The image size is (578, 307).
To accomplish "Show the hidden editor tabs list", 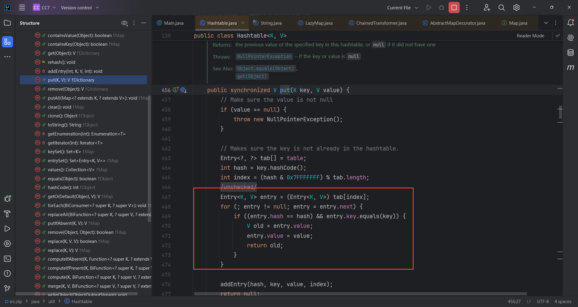I will [546, 23].
